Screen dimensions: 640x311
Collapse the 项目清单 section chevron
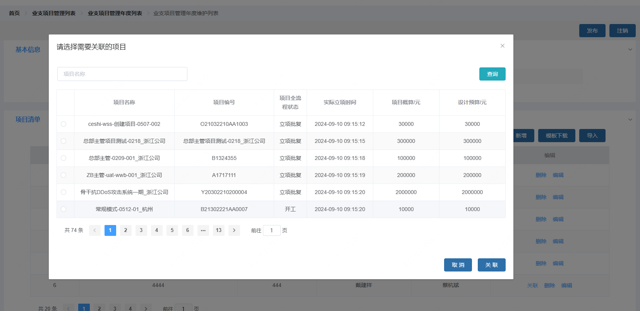coord(630,119)
